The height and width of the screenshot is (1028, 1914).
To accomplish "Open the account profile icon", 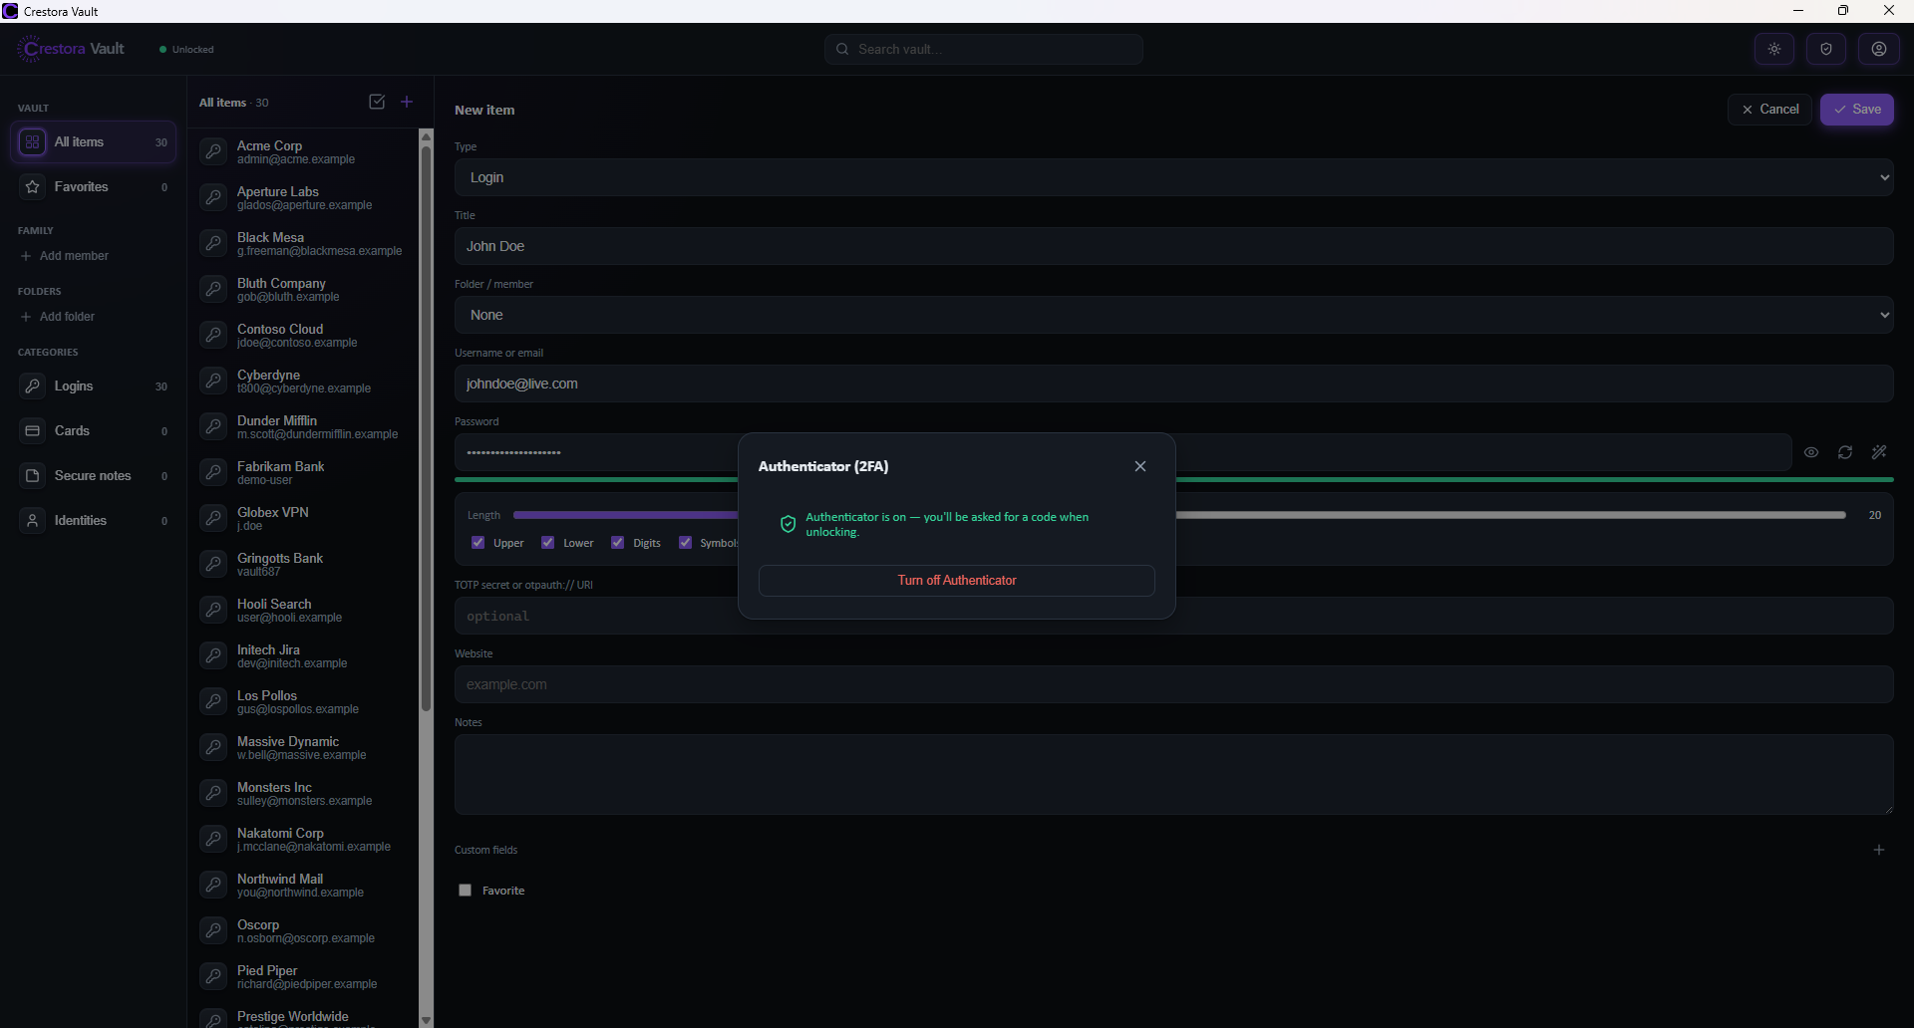I will pyautogui.click(x=1879, y=49).
